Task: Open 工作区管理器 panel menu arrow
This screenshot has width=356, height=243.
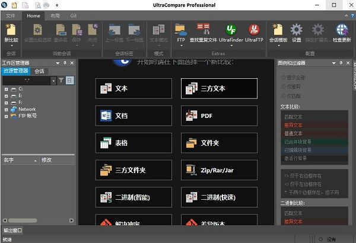Action: pyautogui.click(x=58, y=63)
